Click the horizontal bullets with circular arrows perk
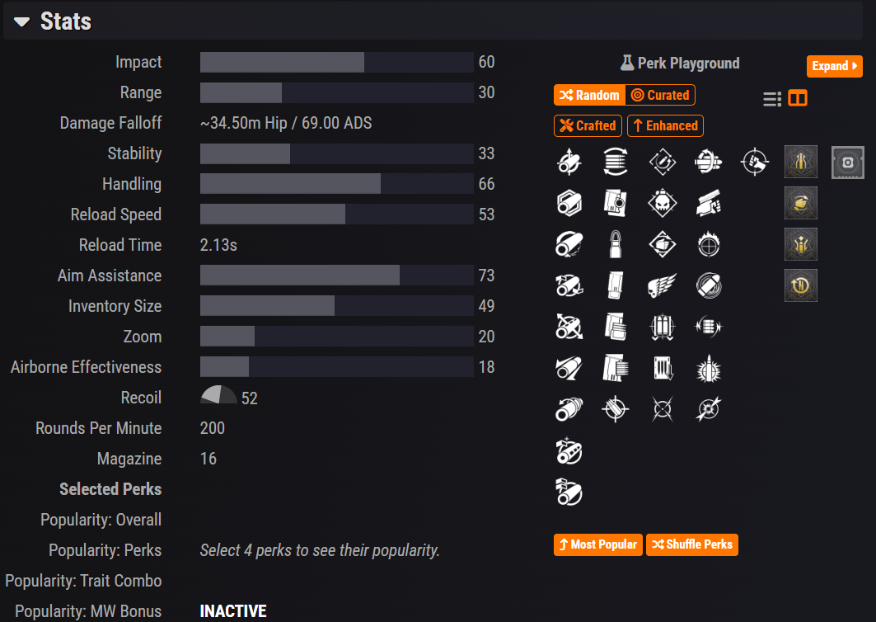876x622 pixels. tap(616, 162)
